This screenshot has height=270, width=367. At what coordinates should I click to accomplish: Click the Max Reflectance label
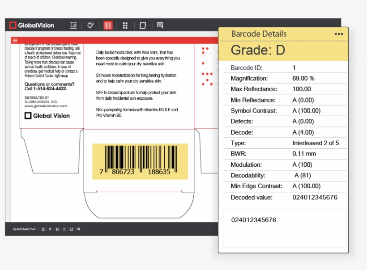point(254,89)
